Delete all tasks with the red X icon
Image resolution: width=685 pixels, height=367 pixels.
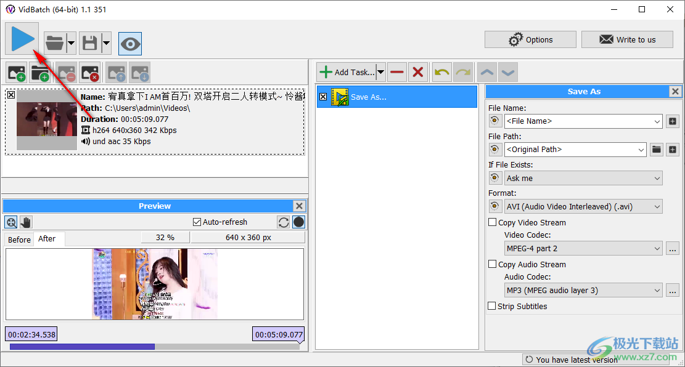pos(418,73)
